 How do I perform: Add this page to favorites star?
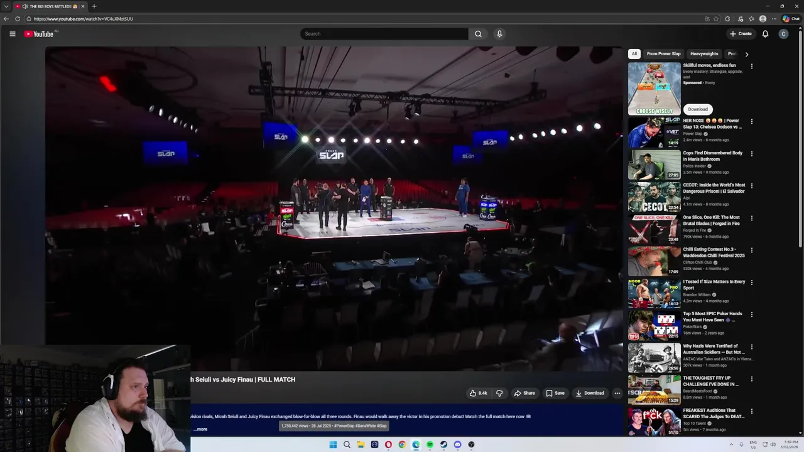(x=716, y=19)
